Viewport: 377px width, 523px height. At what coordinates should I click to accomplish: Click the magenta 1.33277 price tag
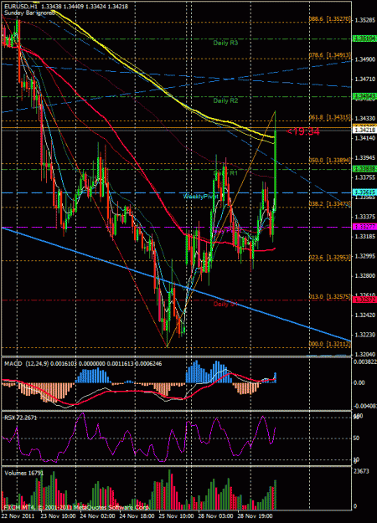coord(364,227)
